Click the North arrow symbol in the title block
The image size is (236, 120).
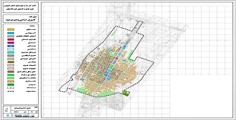point(6,111)
